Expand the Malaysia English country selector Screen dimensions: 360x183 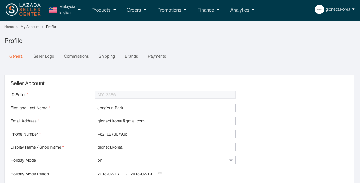coord(65,10)
